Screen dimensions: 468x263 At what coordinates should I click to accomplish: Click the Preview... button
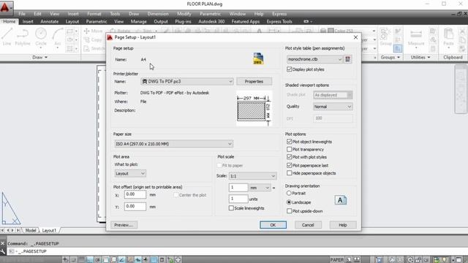click(124, 225)
